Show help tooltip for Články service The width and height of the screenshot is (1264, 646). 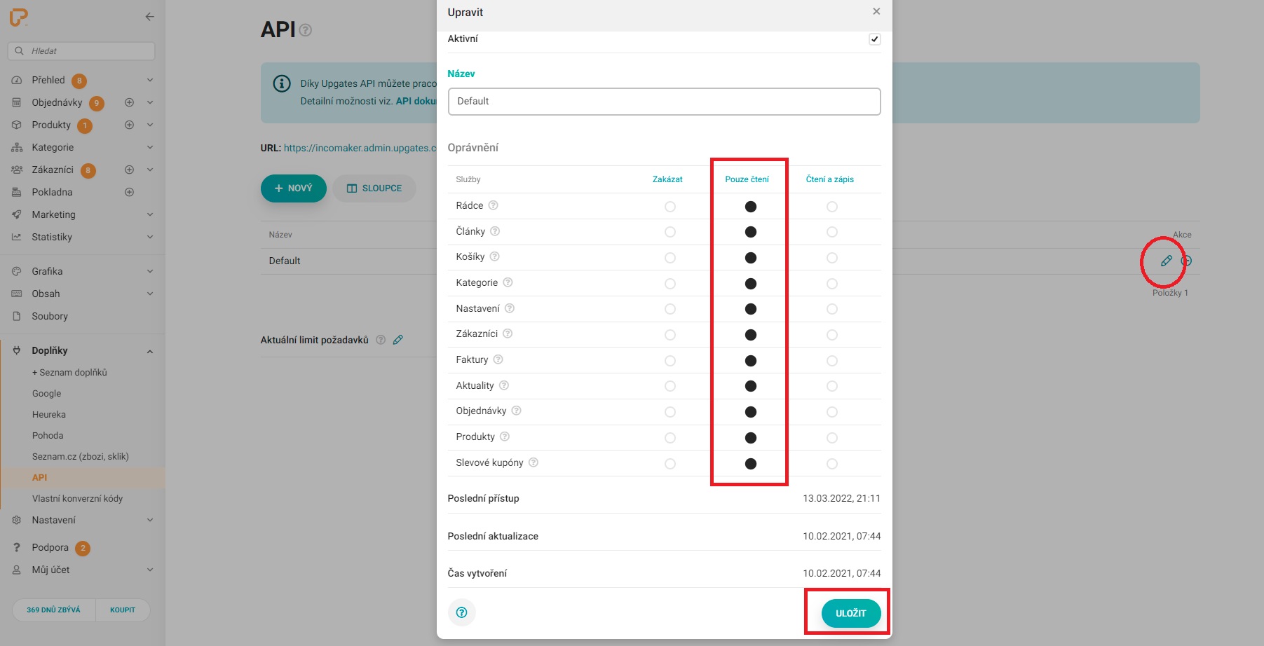pyautogui.click(x=495, y=231)
